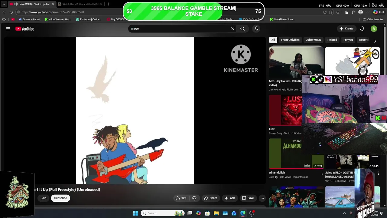Open the Alhamduliah video thumbnail

pos(296,154)
